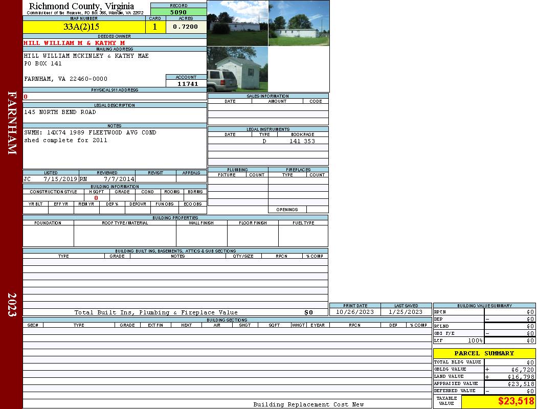Viewport: 537px width, 409px height.
Task: Select legal description 145 NORTH BEND ROAD
Action: (x=60, y=112)
